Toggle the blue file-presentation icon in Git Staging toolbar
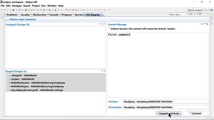The width and height of the screenshot is (214, 120). point(200,14)
